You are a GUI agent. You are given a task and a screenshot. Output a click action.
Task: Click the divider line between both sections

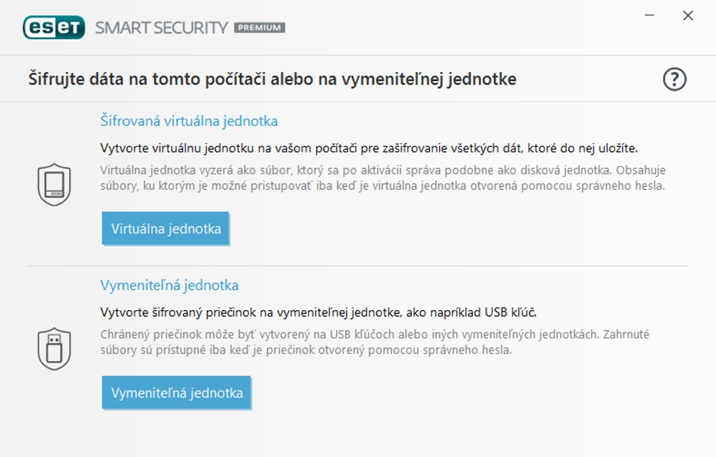click(358, 266)
